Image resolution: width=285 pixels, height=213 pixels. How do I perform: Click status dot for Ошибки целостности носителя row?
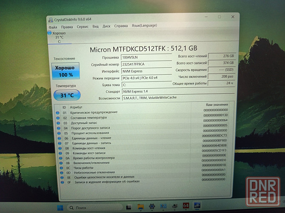pos(62,177)
